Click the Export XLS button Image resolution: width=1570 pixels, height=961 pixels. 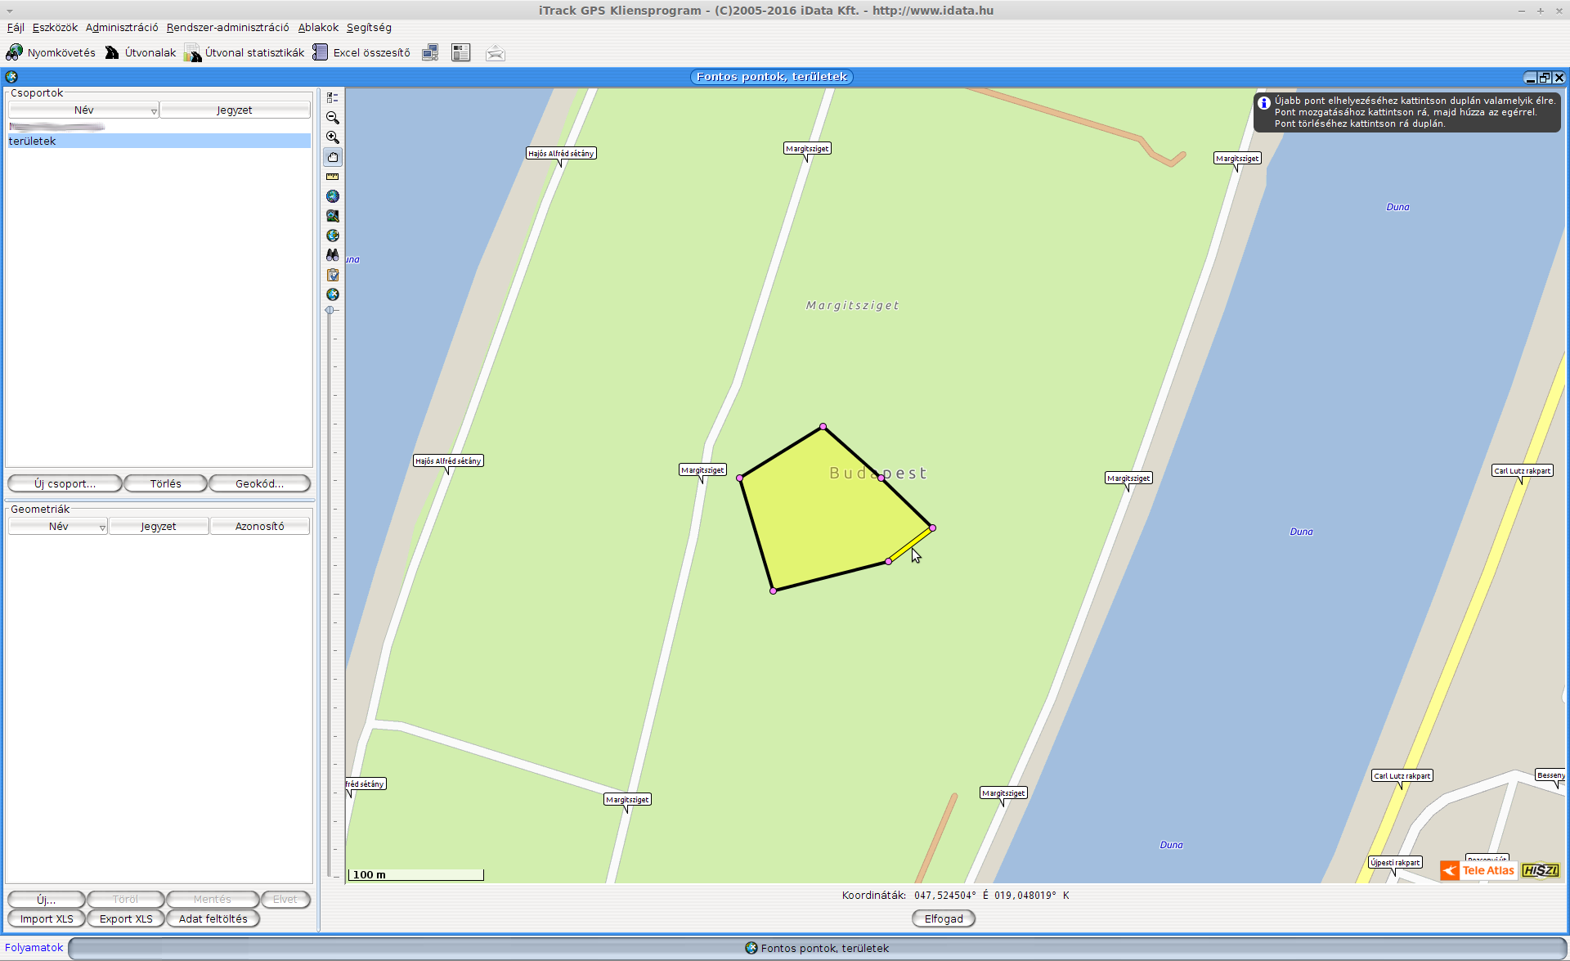[x=126, y=918]
